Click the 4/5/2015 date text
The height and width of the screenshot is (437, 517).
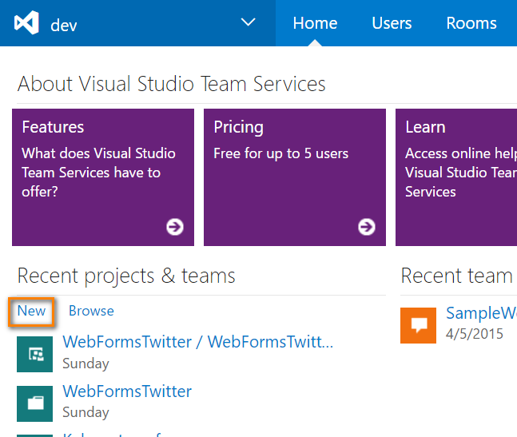[474, 334]
